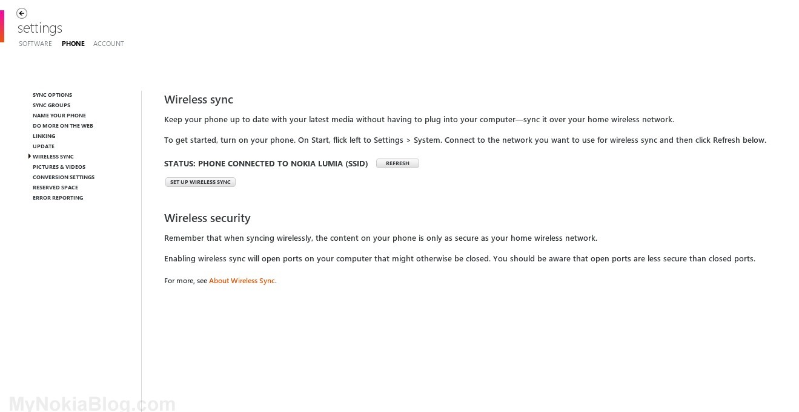Select the Linking sidebar item

44,136
